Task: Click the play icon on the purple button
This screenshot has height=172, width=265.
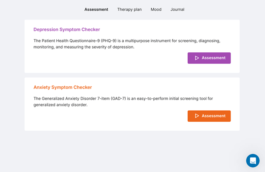Action: pyautogui.click(x=197, y=58)
